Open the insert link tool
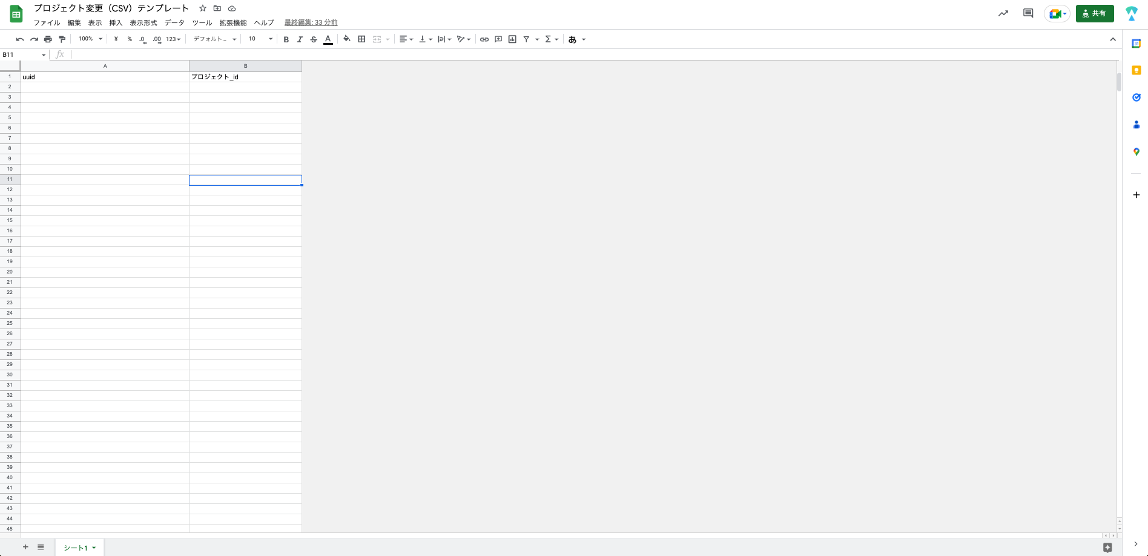Viewport: 1148px width, 556px height. tap(484, 39)
